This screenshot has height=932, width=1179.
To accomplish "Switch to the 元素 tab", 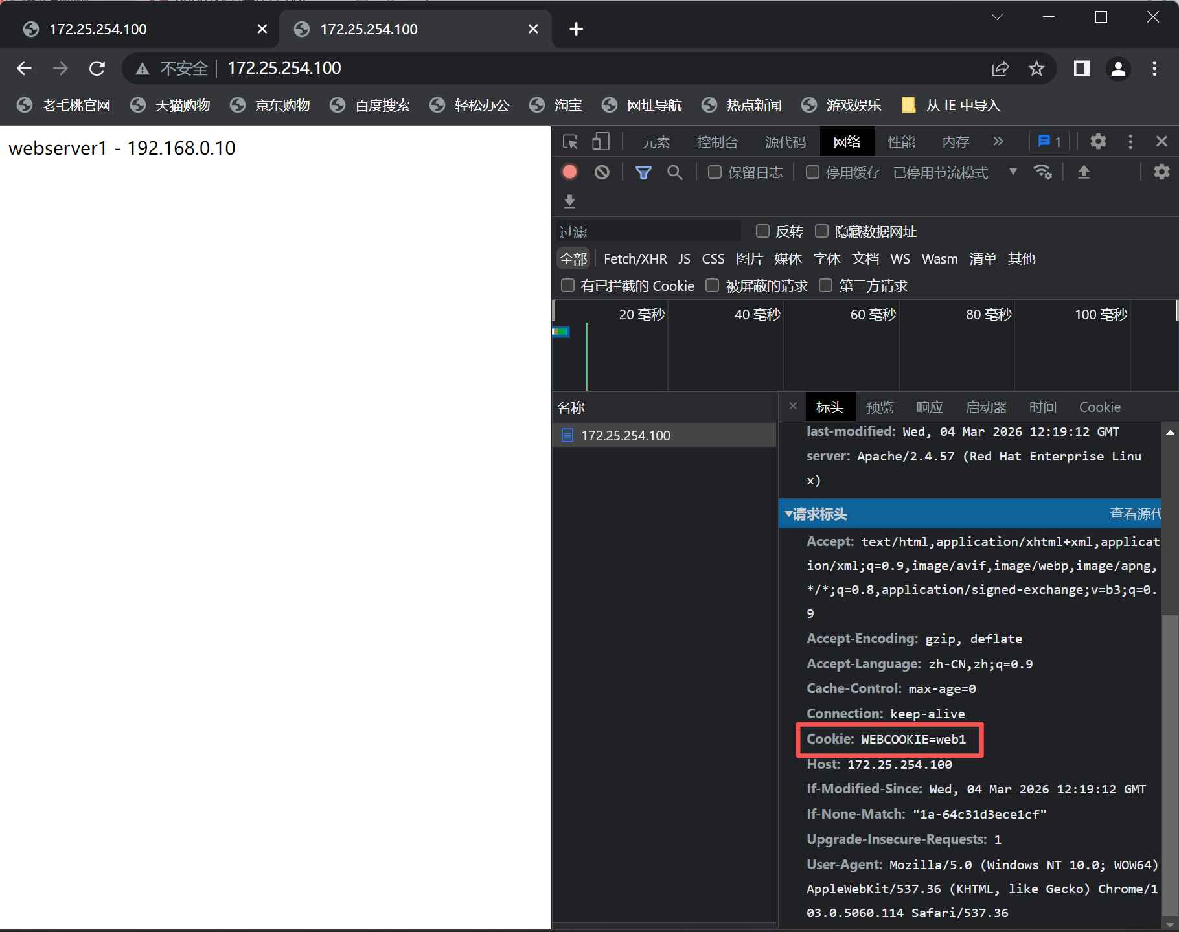I will click(656, 142).
